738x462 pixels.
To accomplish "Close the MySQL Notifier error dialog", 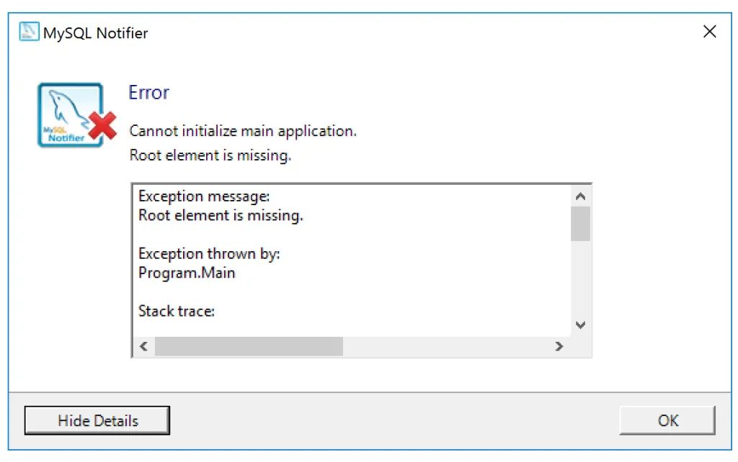I will pyautogui.click(x=710, y=31).
